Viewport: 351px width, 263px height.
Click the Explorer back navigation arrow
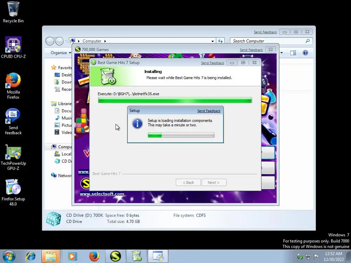click(x=50, y=41)
